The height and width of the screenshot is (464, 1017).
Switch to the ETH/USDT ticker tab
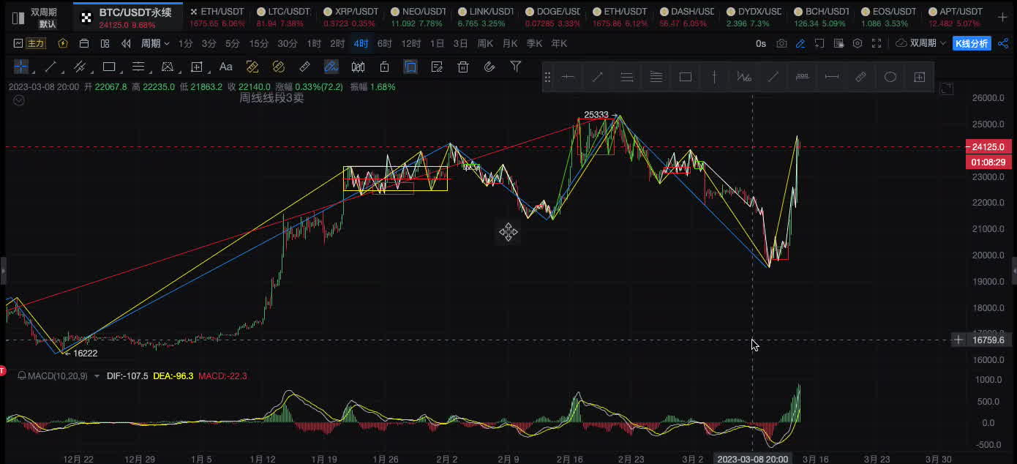point(217,12)
